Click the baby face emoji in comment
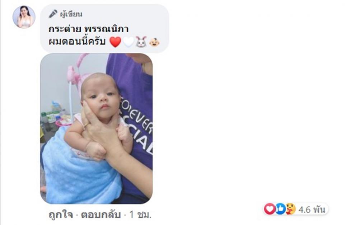 pos(154,42)
